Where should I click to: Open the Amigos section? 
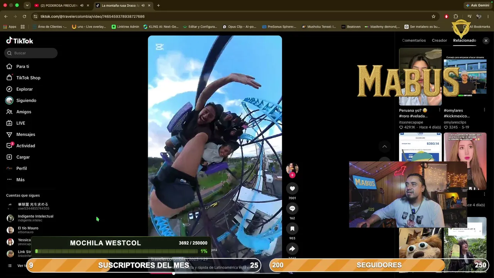point(24,112)
